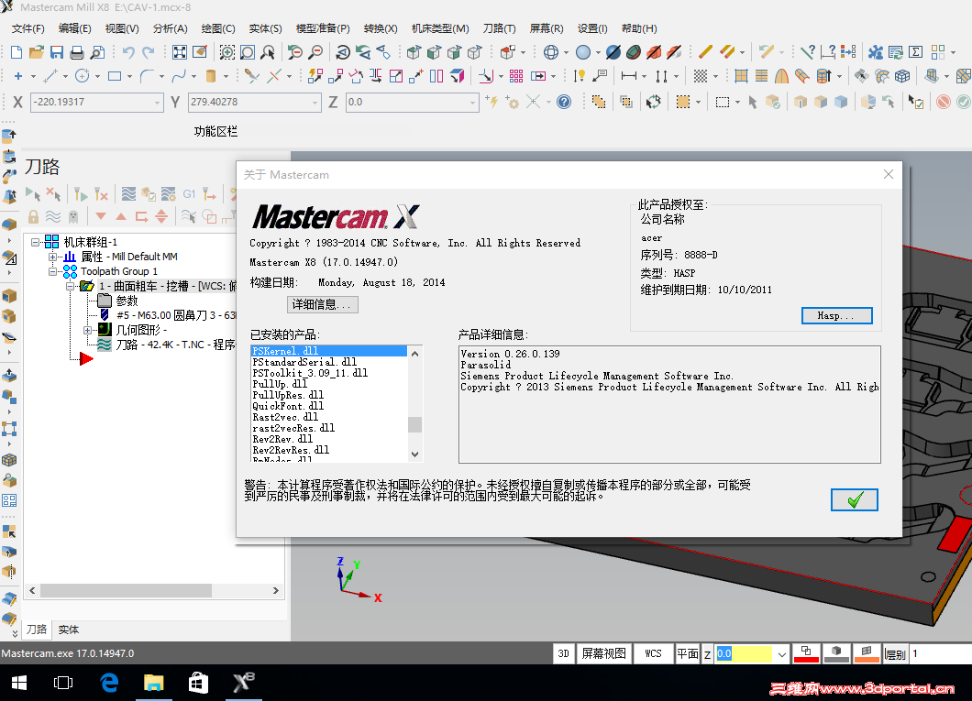This screenshot has width=972, height=701.
Task: Click the green checkmark OK button
Action: 855,499
